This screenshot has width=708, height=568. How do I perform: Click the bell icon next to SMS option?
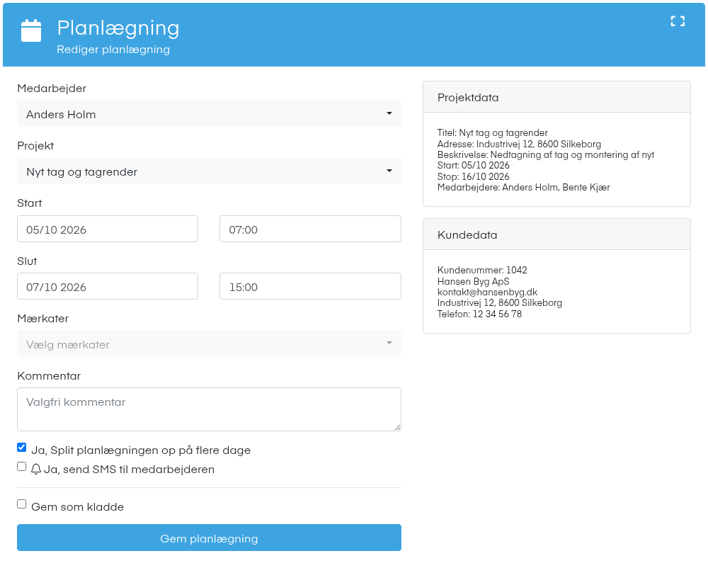coord(36,469)
